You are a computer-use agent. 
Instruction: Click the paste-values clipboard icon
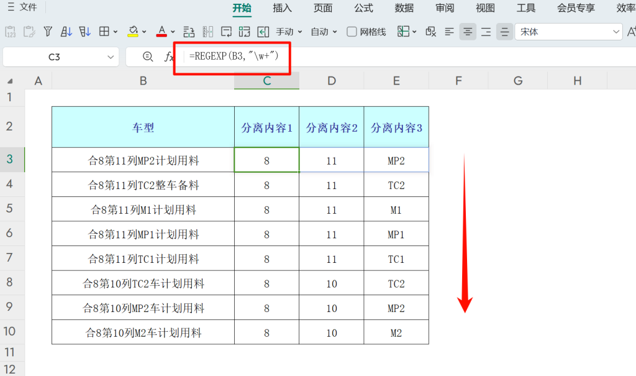tap(10, 32)
